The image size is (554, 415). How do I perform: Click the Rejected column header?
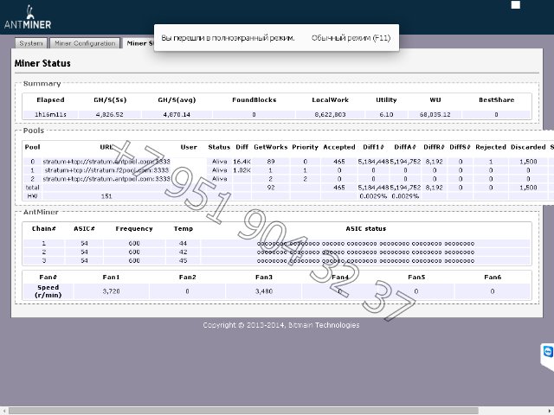click(491, 147)
